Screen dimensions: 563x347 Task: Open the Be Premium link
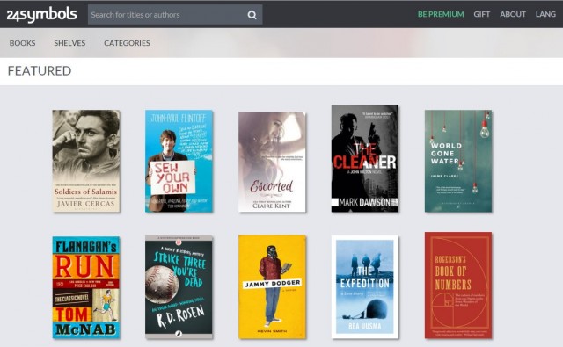(441, 14)
